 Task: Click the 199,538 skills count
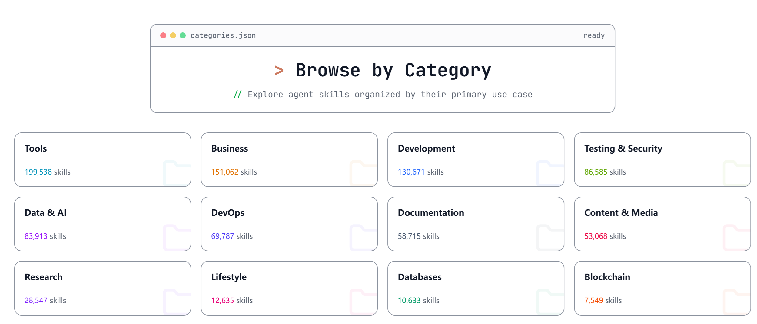point(48,172)
